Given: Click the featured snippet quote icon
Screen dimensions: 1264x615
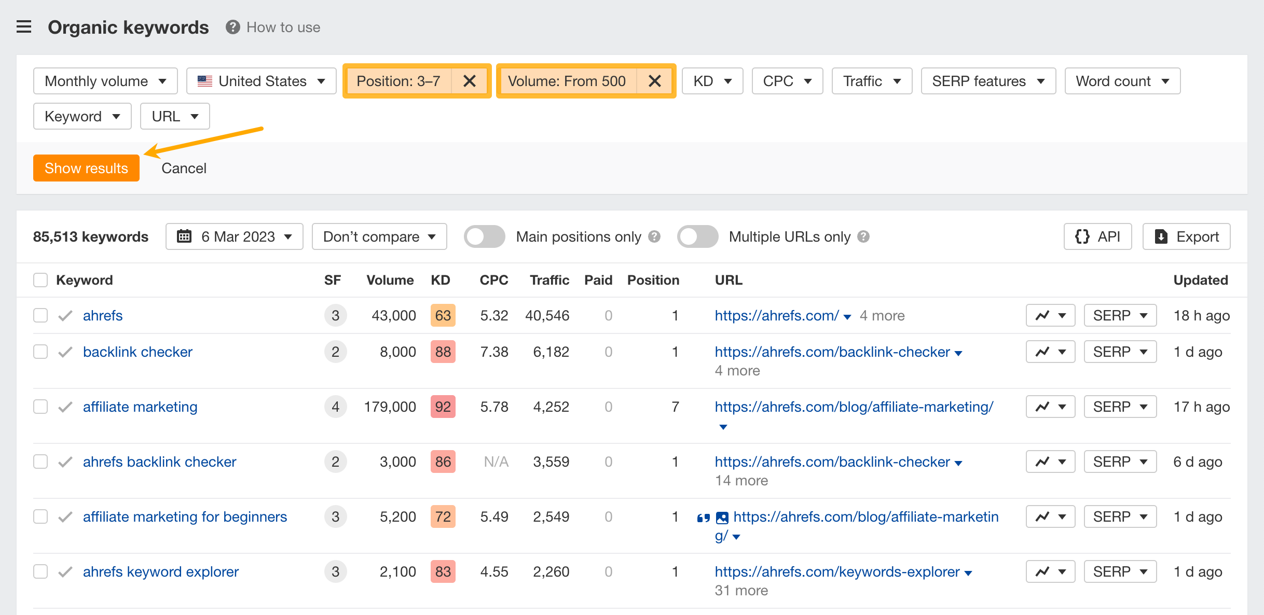Looking at the screenshot, I should click(703, 518).
